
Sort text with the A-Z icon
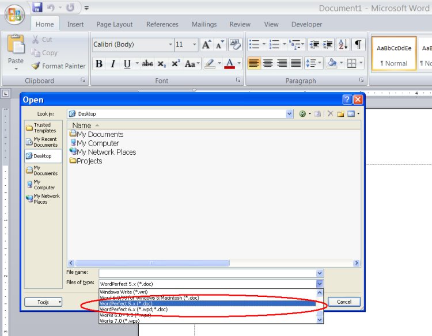click(343, 44)
